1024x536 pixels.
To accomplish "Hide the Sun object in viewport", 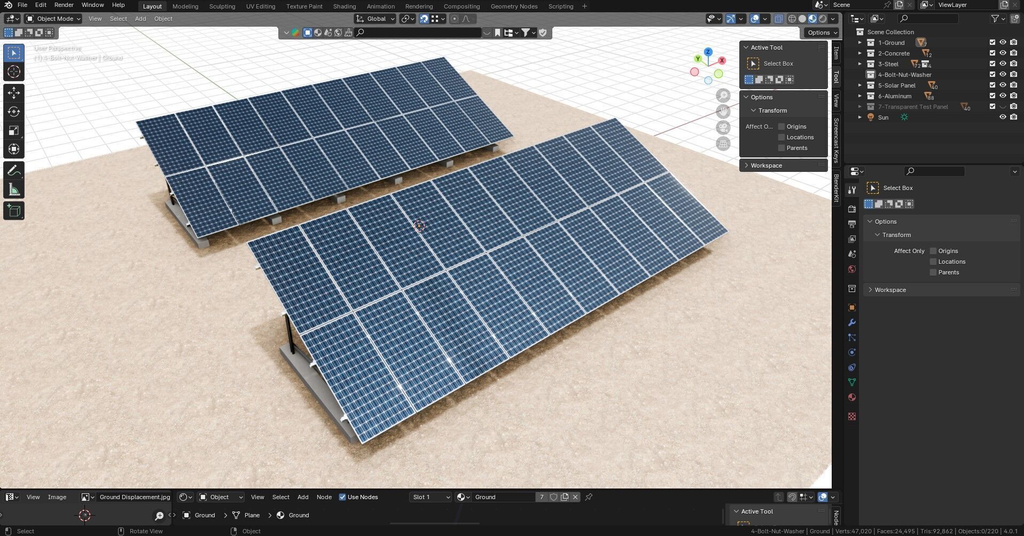I will tap(1003, 117).
